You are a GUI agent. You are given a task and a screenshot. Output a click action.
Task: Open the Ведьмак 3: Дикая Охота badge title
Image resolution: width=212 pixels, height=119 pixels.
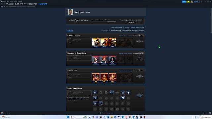(x=77, y=53)
